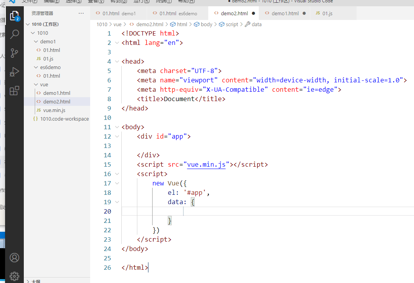Fold the data object at line 19
Screen dimensions: 414x283
(117, 202)
